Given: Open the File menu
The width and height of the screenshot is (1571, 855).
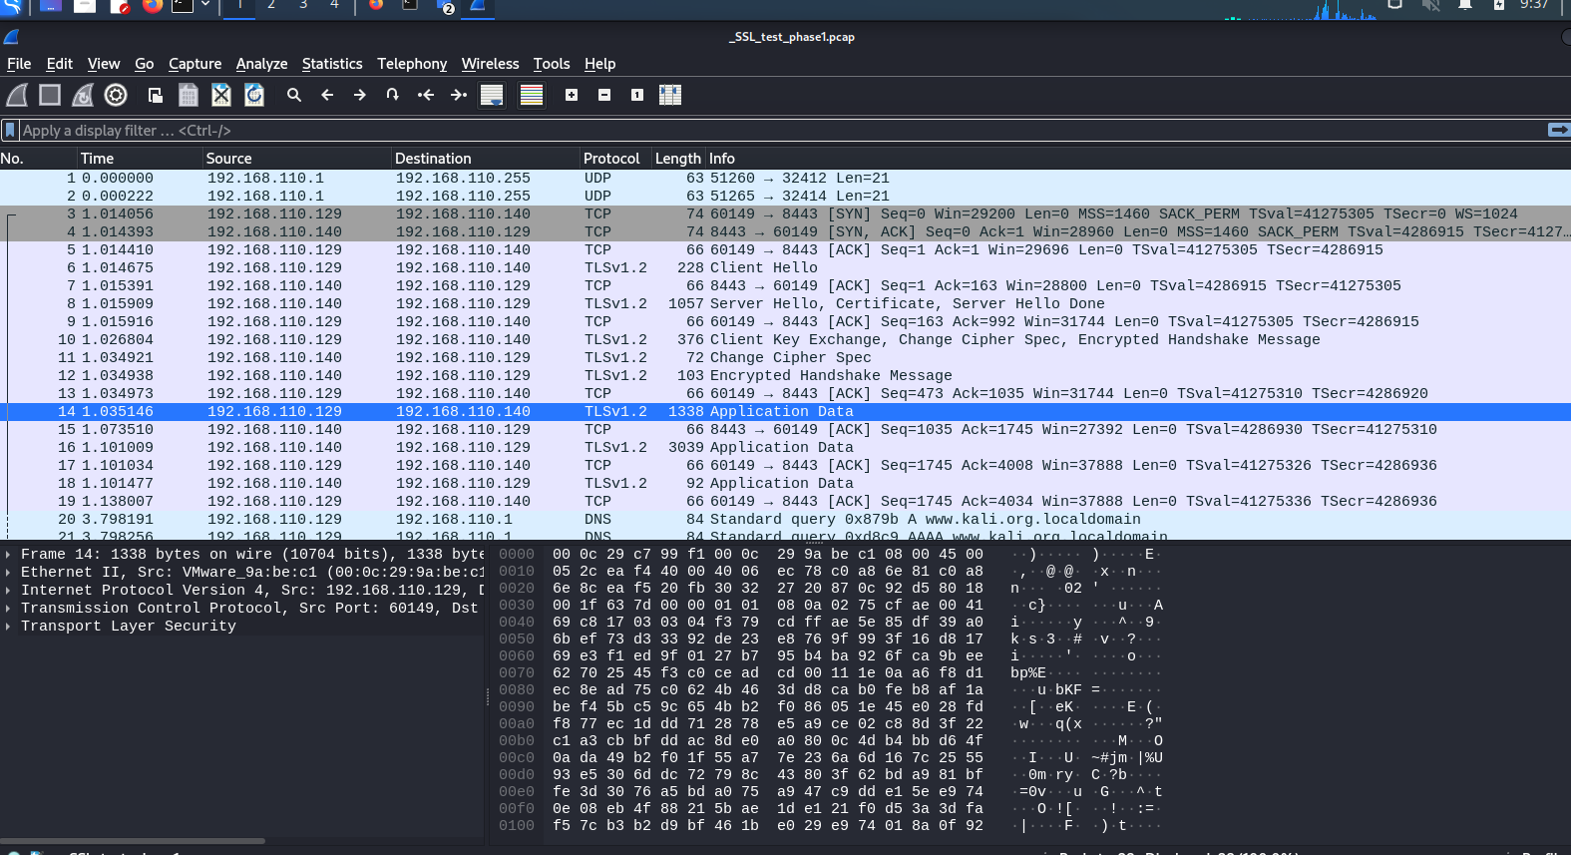Looking at the screenshot, I should pos(19,64).
